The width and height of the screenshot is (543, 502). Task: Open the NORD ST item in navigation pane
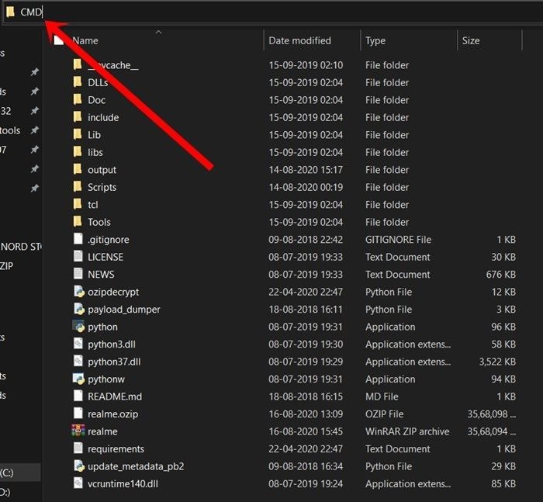pos(21,247)
